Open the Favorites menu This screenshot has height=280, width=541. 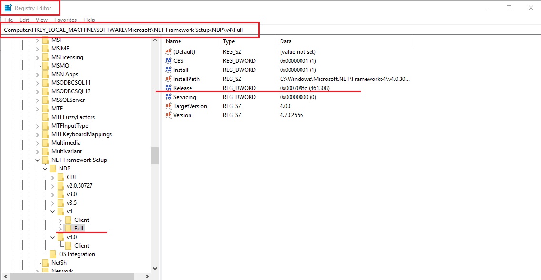pyautogui.click(x=65, y=20)
